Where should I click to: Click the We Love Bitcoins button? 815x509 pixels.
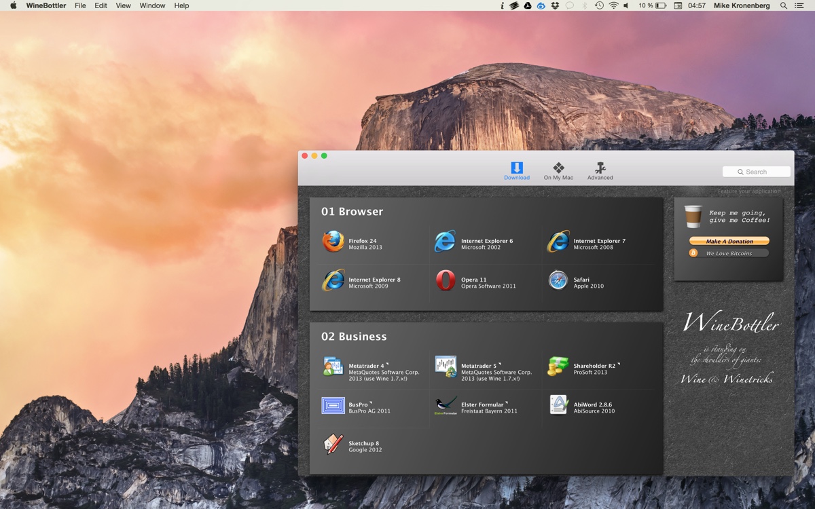(729, 253)
